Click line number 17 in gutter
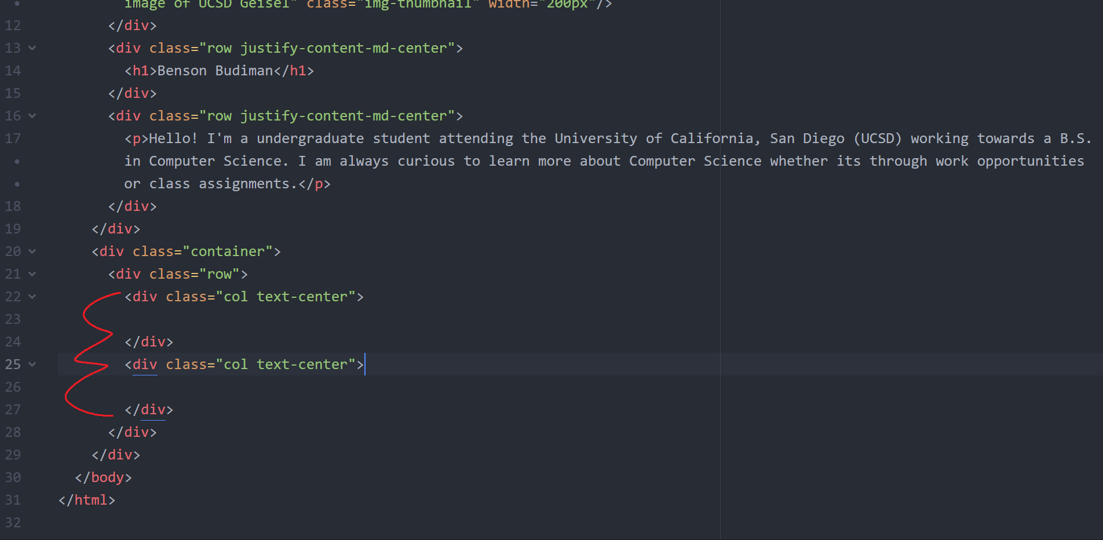 point(13,138)
